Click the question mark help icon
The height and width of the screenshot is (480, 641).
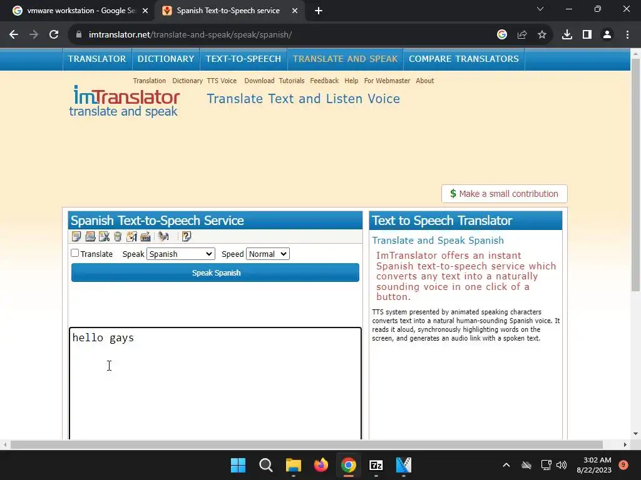click(187, 236)
